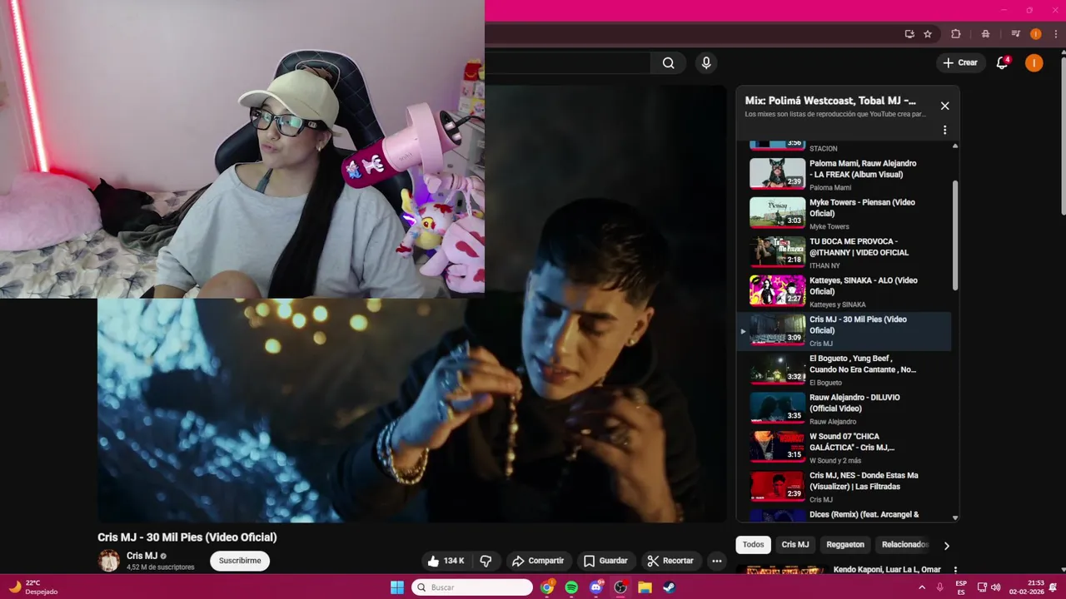Click the playlist panel scrollbar
Viewport: 1066px width, 599px height.
pos(955,235)
